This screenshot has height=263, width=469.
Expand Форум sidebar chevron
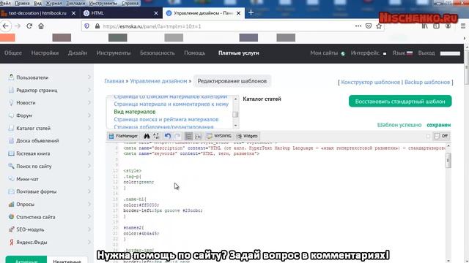pyautogui.click(x=89, y=115)
